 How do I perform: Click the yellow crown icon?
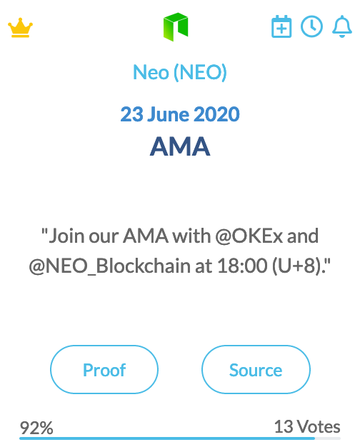pos(20,27)
